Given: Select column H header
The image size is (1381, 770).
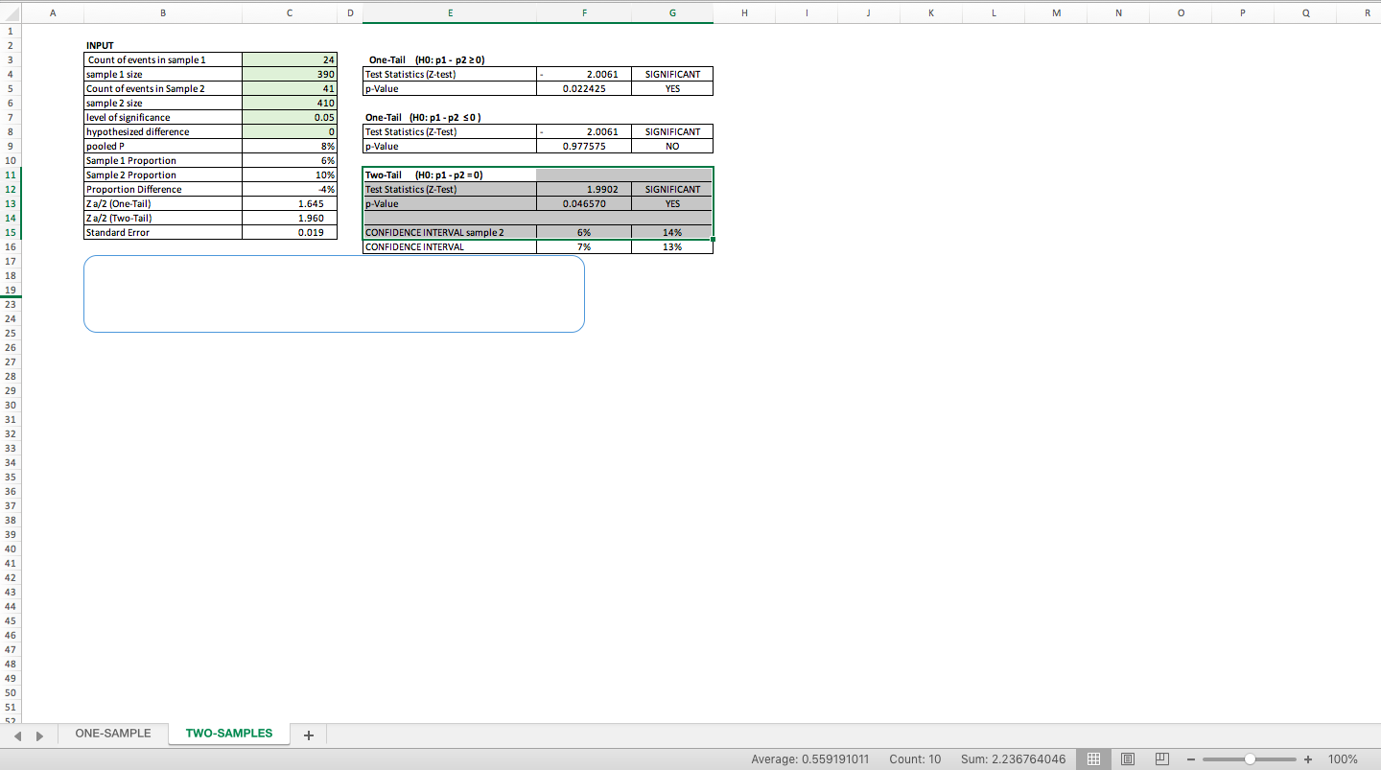Looking at the screenshot, I should point(745,13).
